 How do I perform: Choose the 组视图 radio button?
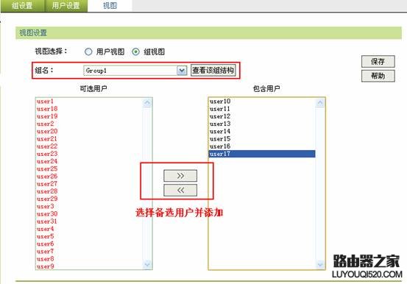tap(135, 52)
